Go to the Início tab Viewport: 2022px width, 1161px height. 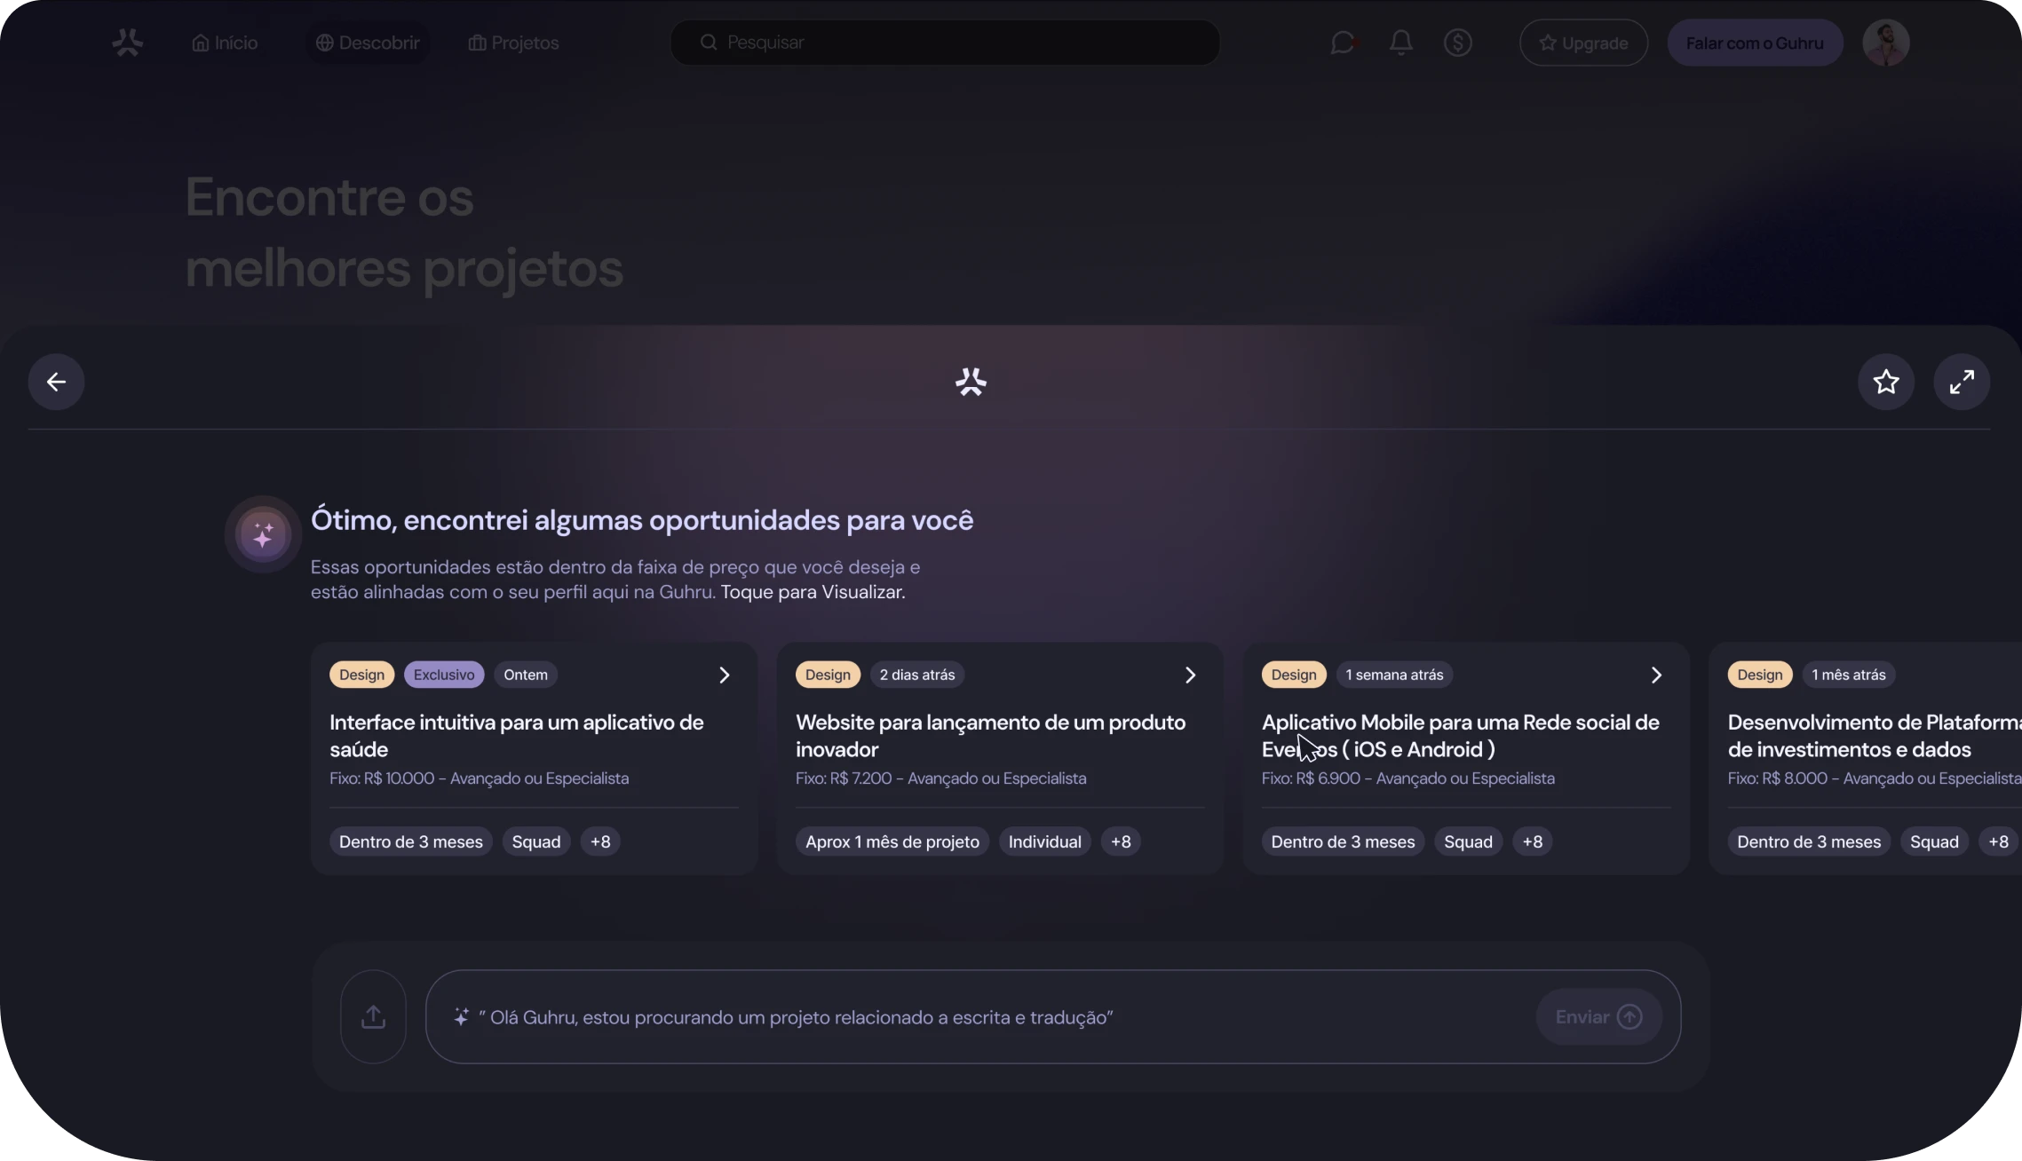click(x=225, y=43)
